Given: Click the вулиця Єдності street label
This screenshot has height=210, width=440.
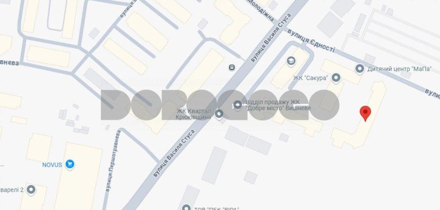Looking at the screenshot, I should 311,41.
